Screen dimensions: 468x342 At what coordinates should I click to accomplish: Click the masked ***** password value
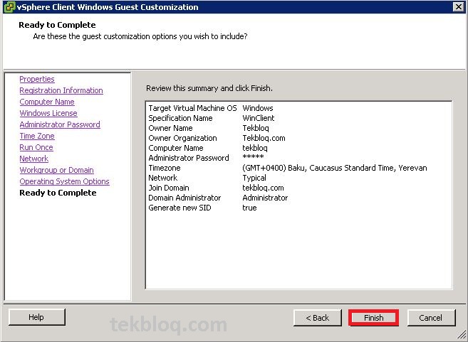(253, 157)
